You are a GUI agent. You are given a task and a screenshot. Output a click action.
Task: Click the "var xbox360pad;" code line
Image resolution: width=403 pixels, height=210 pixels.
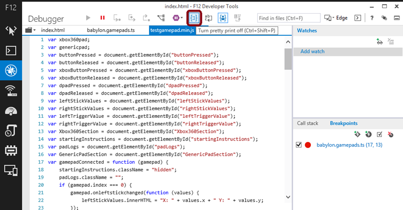coord(69,40)
